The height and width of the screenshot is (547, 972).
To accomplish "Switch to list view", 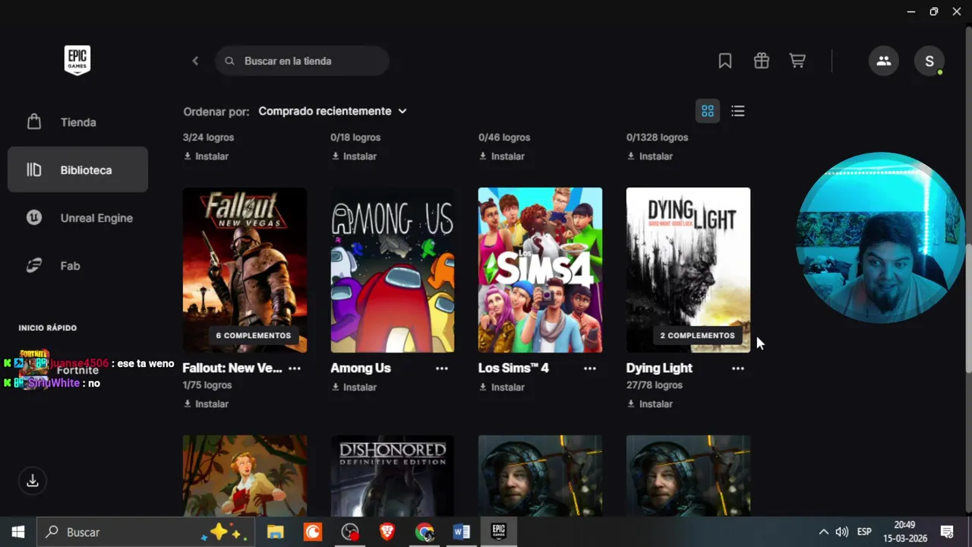I will tap(738, 111).
